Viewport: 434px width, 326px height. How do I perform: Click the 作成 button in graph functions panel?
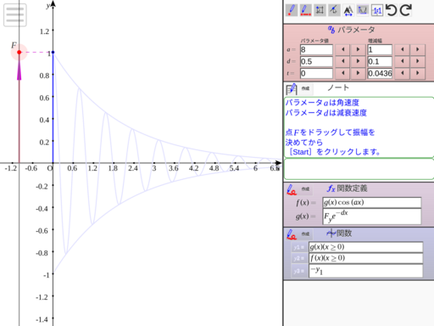(x=305, y=234)
